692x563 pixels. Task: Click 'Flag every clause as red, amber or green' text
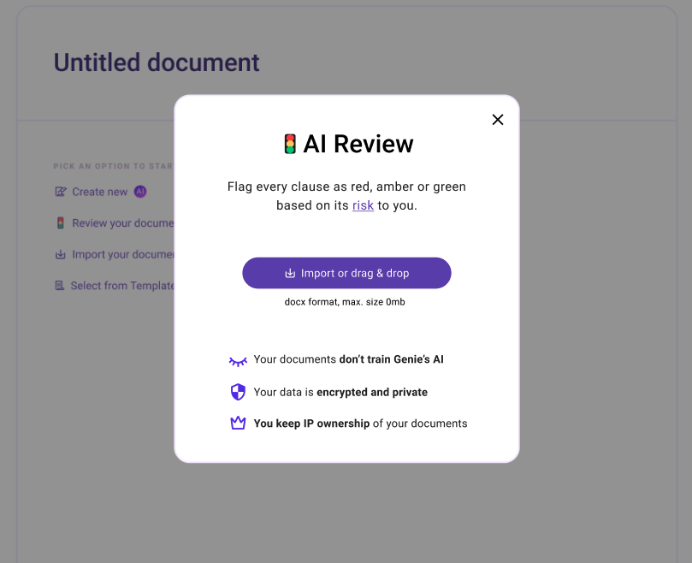(346, 187)
